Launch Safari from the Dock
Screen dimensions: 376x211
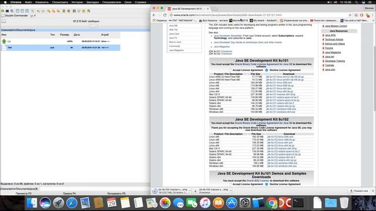(72, 203)
